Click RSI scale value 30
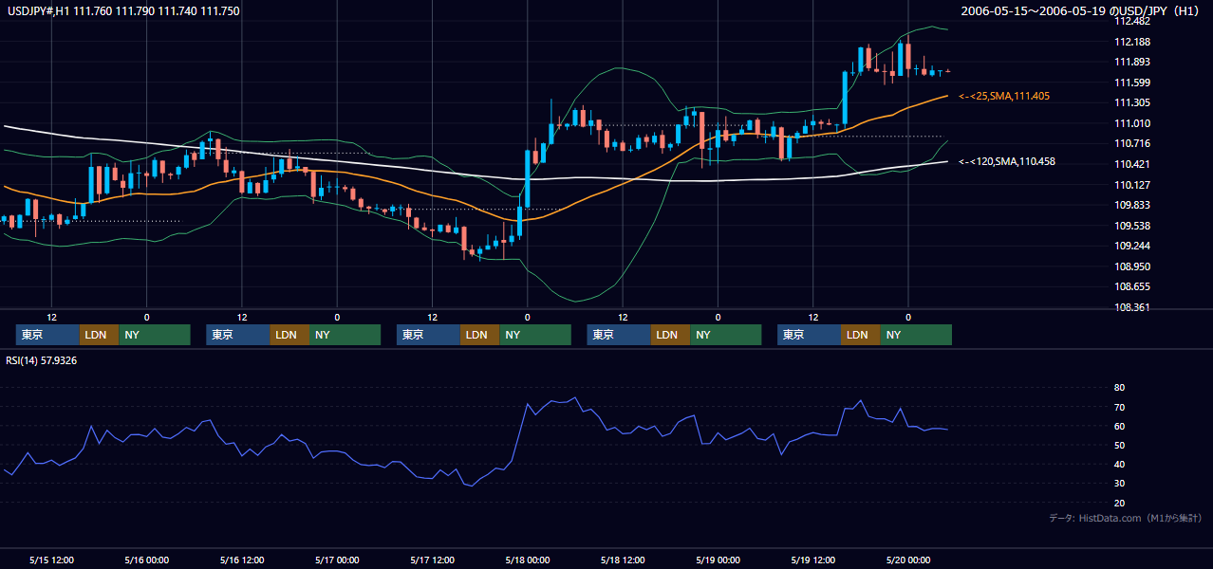Viewport: 1213px width, 569px height. [1119, 484]
